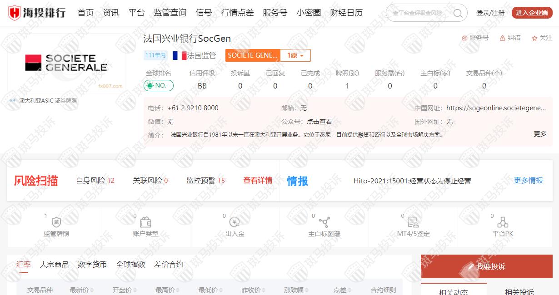Open 更多情报 link
The image size is (559, 295).
[x=528, y=180]
